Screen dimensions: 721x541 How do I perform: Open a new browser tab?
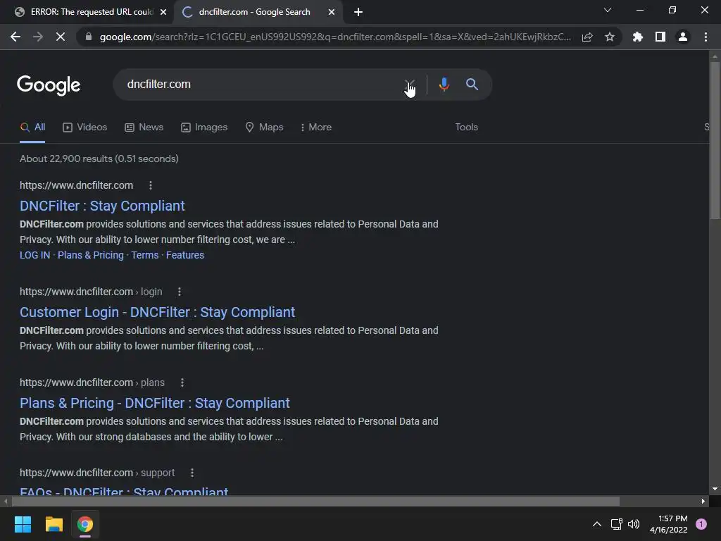tap(358, 13)
